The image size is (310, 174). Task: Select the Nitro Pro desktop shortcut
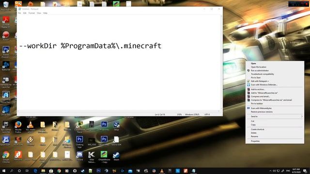pos(18,156)
